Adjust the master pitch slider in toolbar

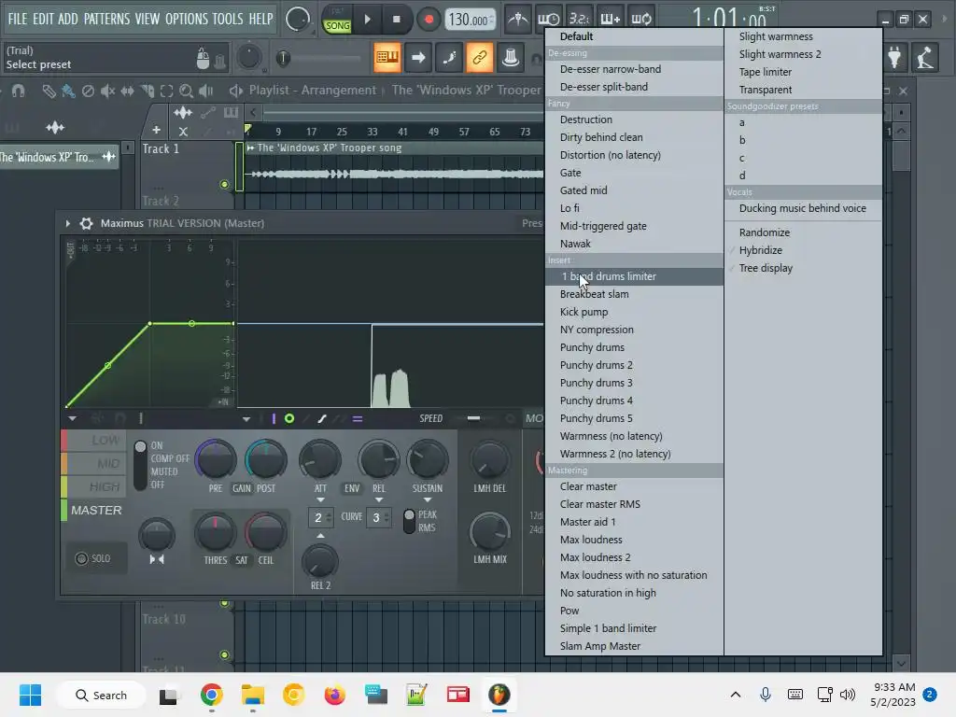(x=317, y=59)
